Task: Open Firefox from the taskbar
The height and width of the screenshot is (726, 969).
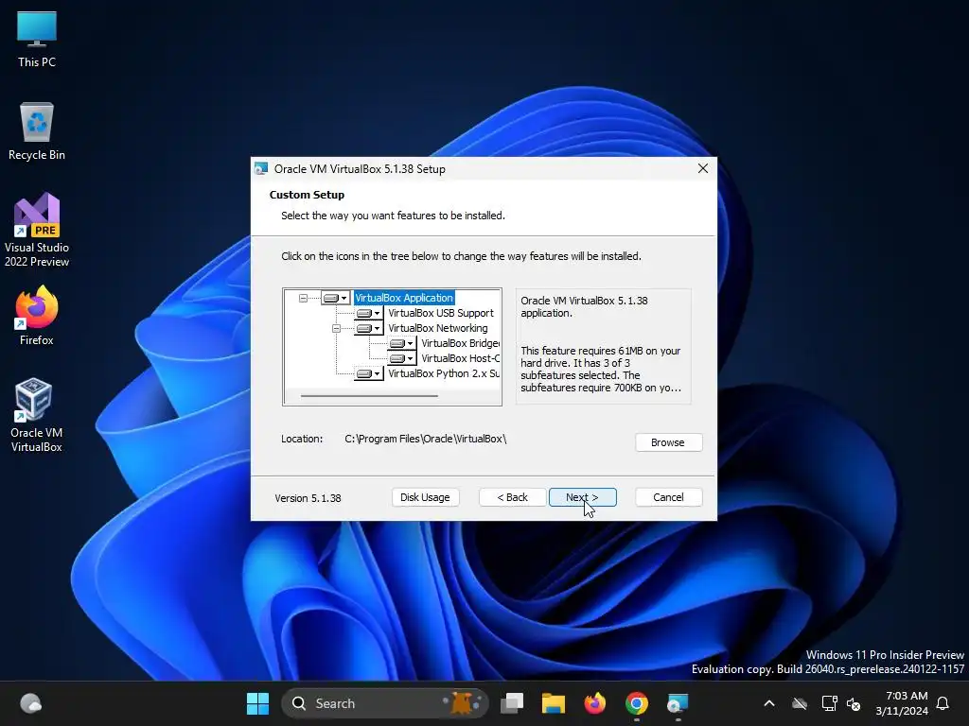Action: tap(594, 703)
